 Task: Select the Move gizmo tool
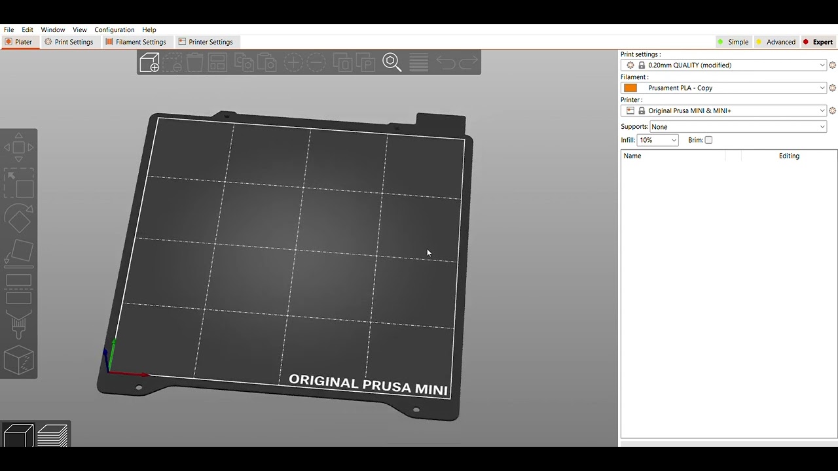pyautogui.click(x=18, y=148)
